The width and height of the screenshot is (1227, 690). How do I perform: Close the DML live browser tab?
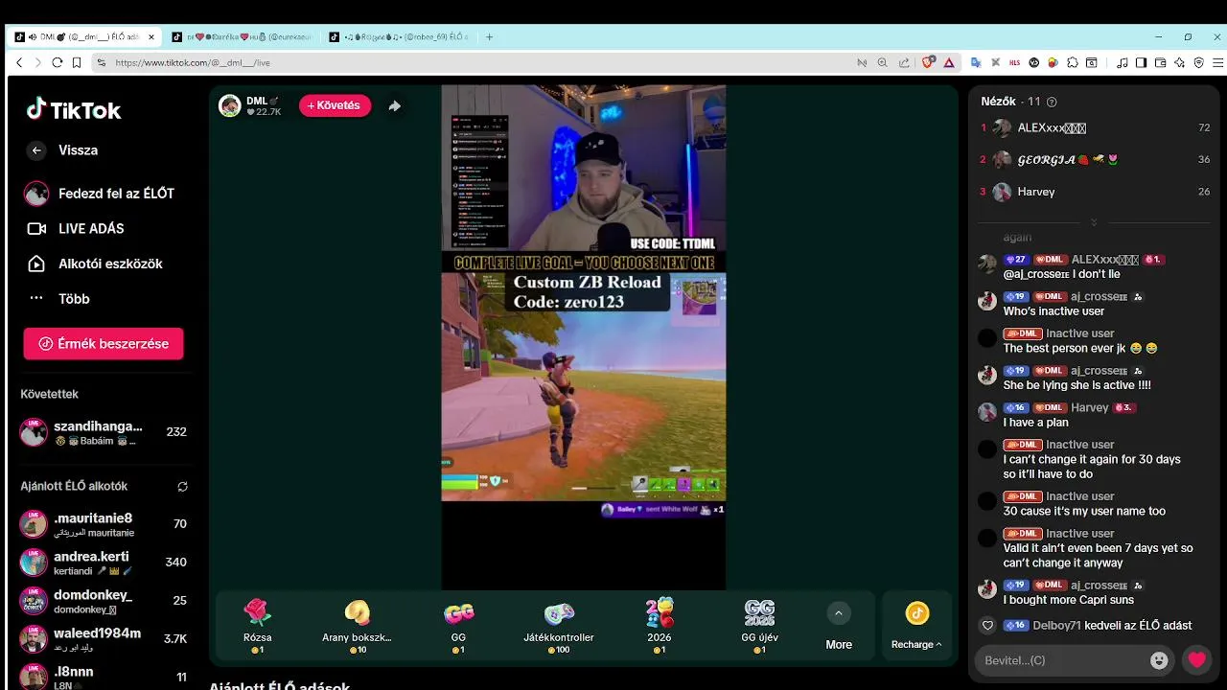[x=150, y=37]
